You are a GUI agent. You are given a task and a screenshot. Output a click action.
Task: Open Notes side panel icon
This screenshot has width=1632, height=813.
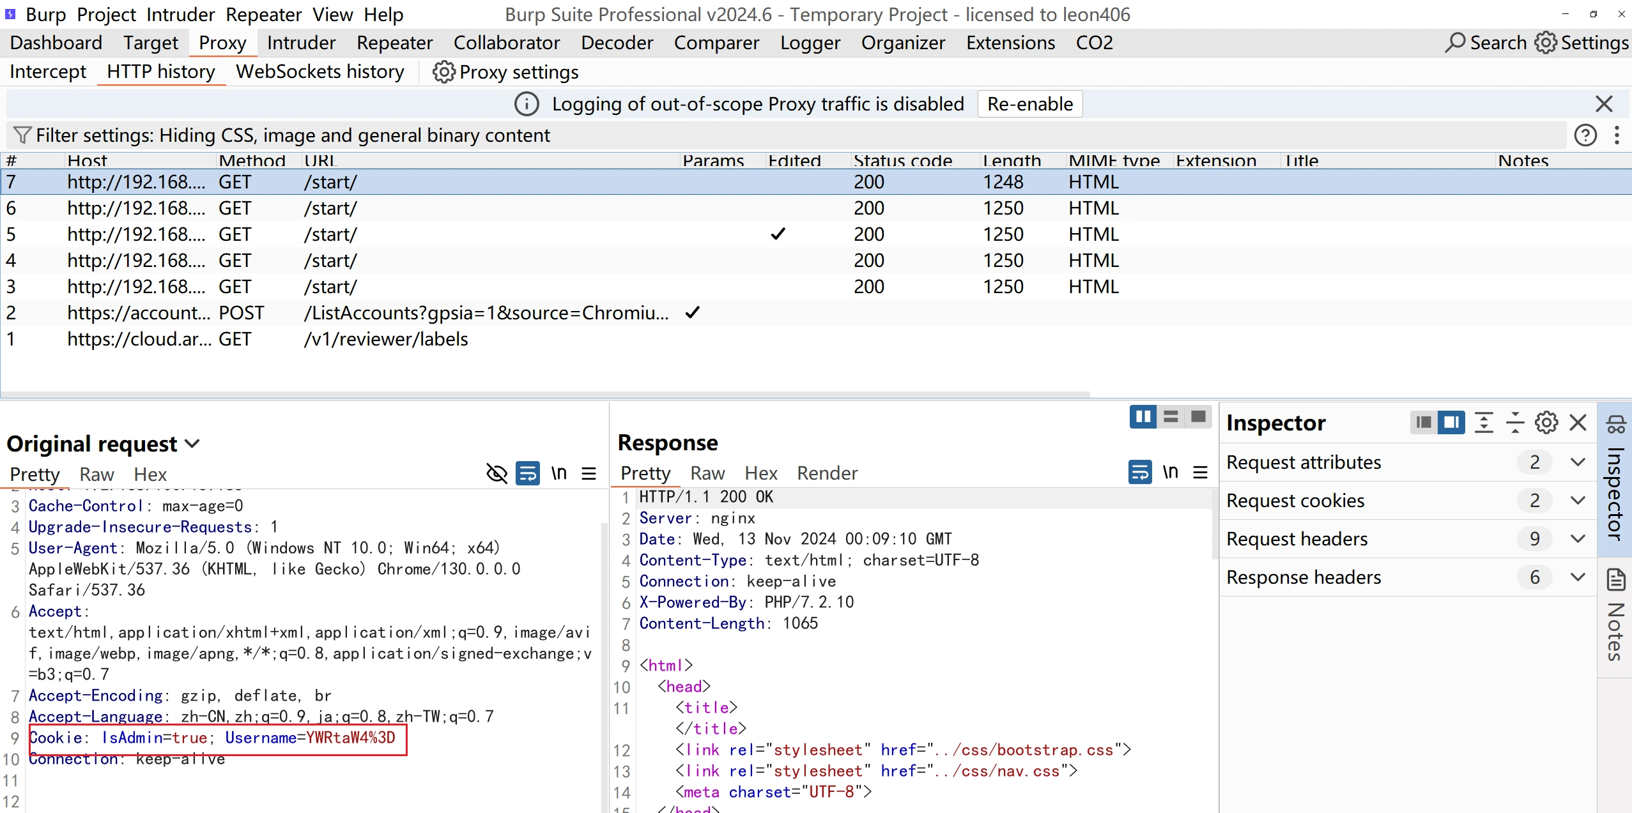click(1615, 580)
